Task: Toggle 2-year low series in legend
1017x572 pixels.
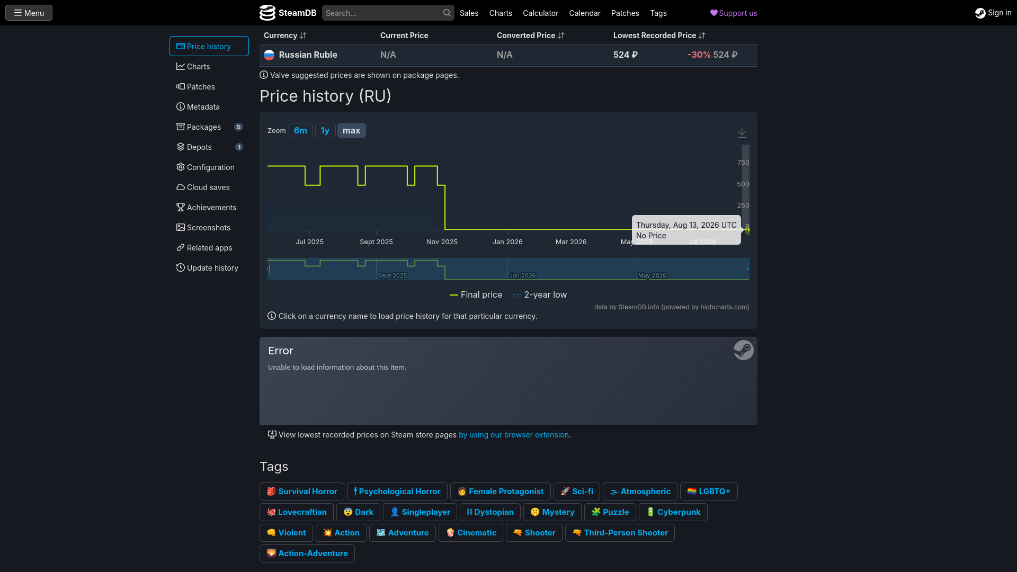Action: 540,294
